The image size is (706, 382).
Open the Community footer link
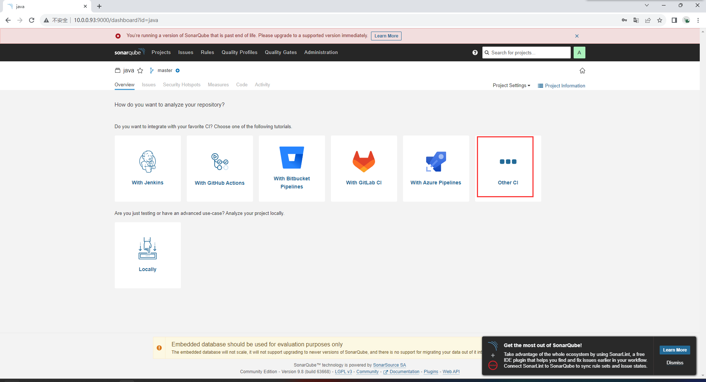367,372
